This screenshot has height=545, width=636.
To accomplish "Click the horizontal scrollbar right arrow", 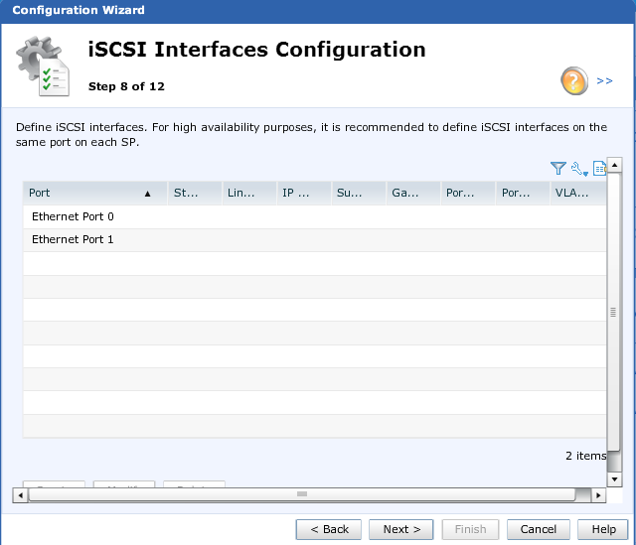I will click(598, 494).
